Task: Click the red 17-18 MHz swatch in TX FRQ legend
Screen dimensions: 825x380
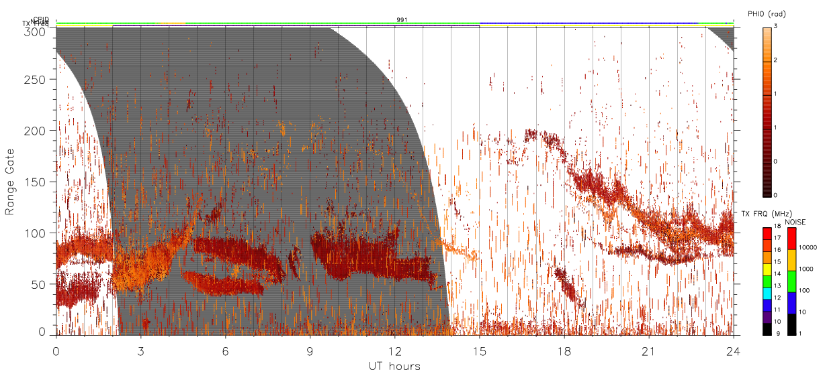Action: (x=767, y=233)
